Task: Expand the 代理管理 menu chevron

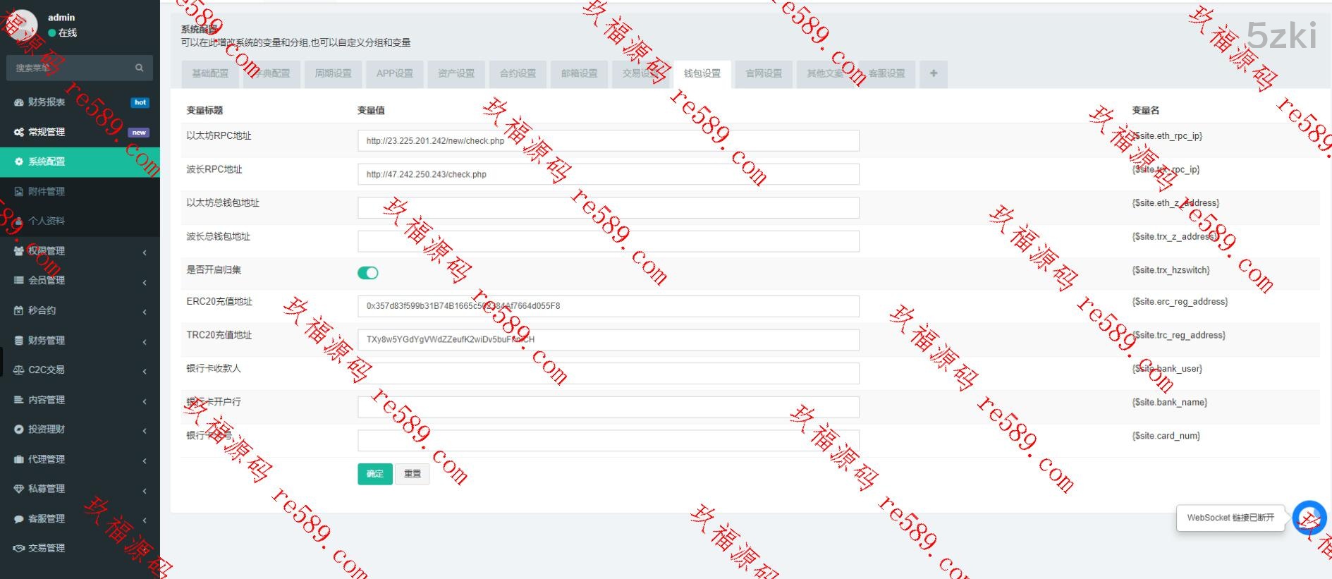Action: (145, 461)
